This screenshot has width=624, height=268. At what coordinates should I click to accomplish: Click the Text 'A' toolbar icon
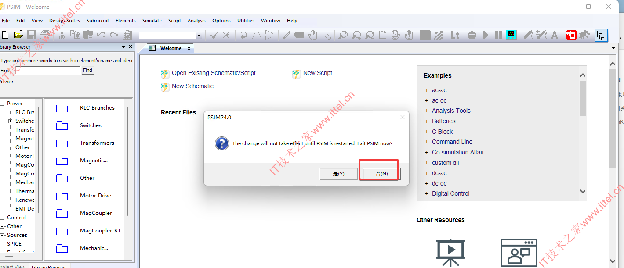(x=555, y=35)
